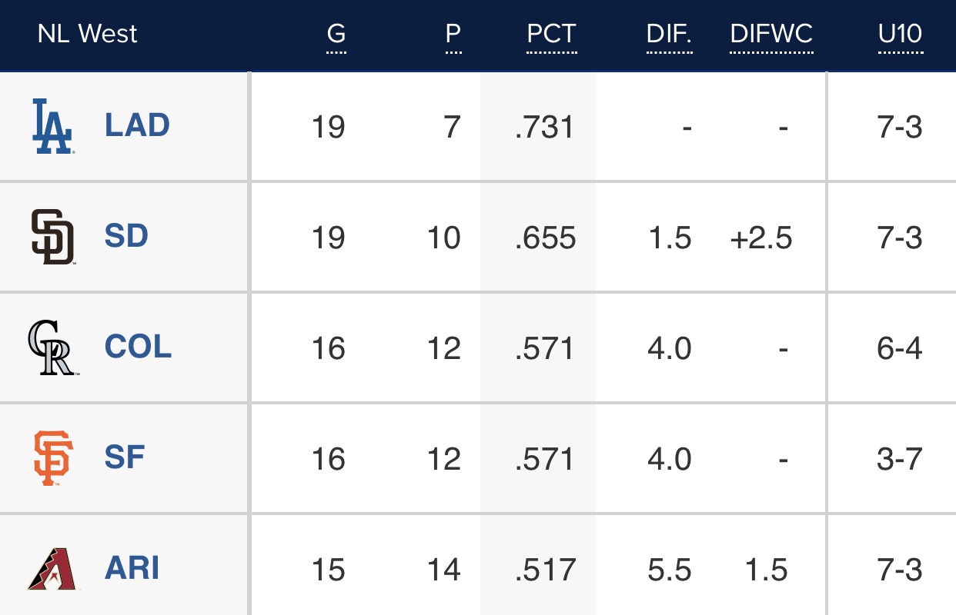Image resolution: width=956 pixels, height=615 pixels.
Task: Select the ARI team name
Action: click(x=132, y=568)
